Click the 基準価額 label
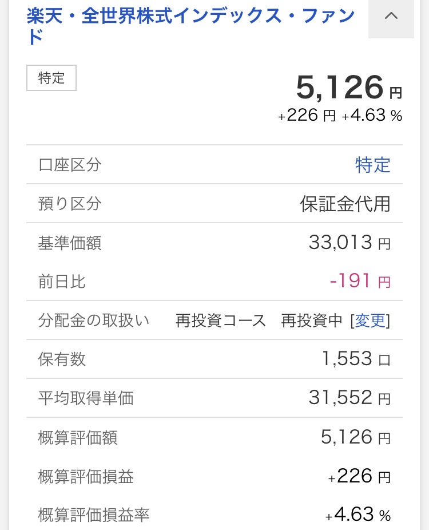Screen dimensions: 429x530 69,243
